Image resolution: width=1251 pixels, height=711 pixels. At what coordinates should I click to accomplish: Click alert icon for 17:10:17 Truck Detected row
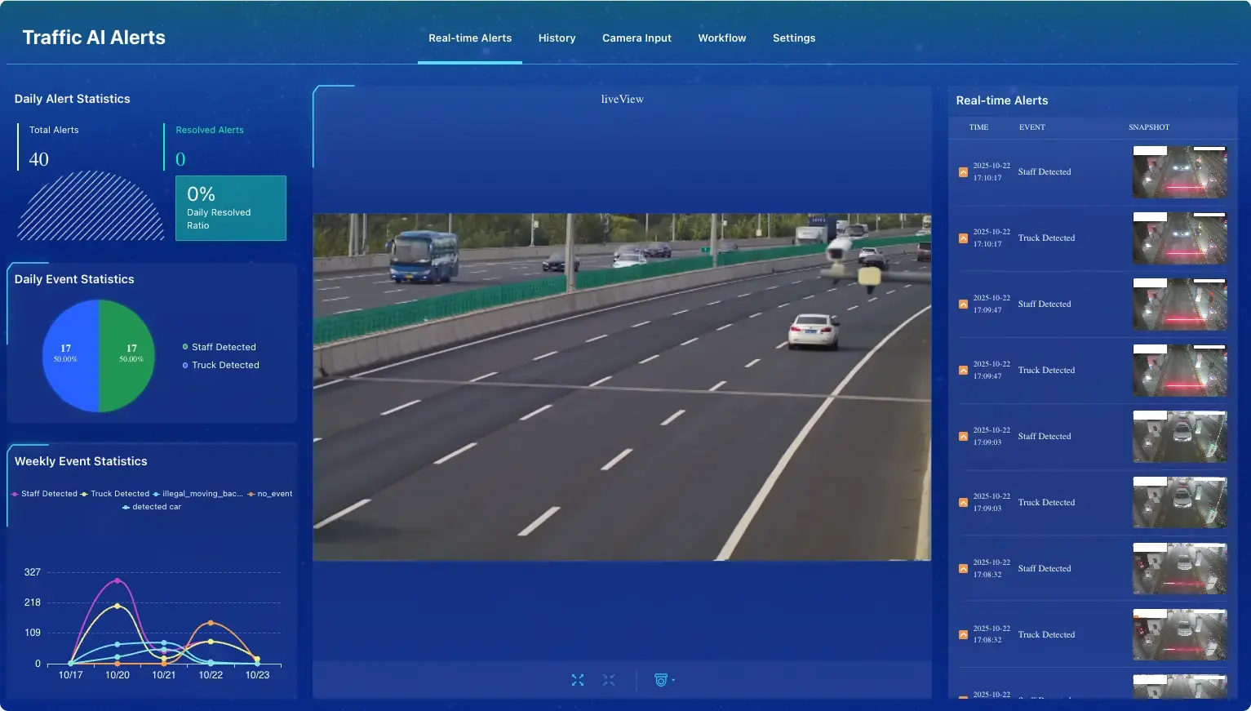pyautogui.click(x=963, y=238)
